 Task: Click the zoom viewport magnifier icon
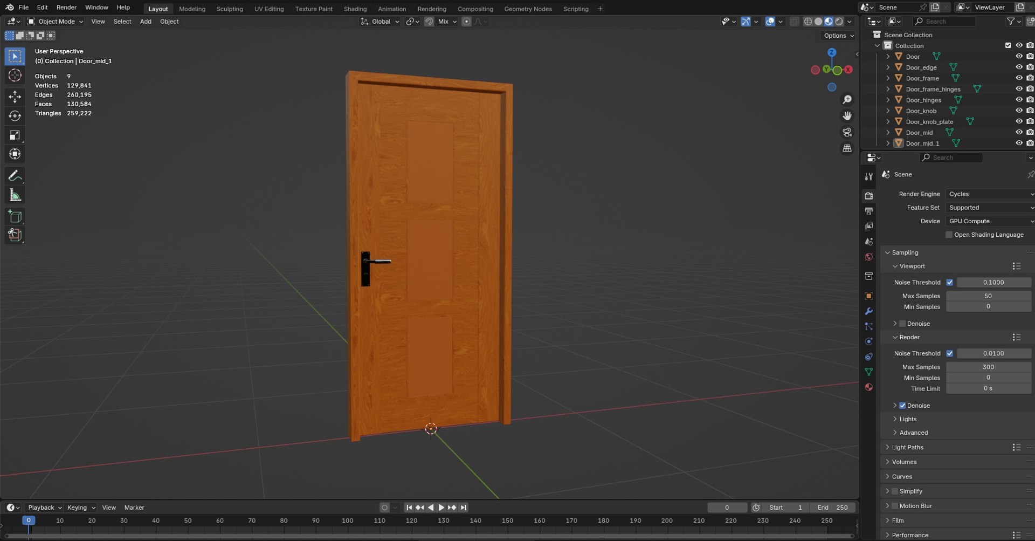tap(847, 100)
